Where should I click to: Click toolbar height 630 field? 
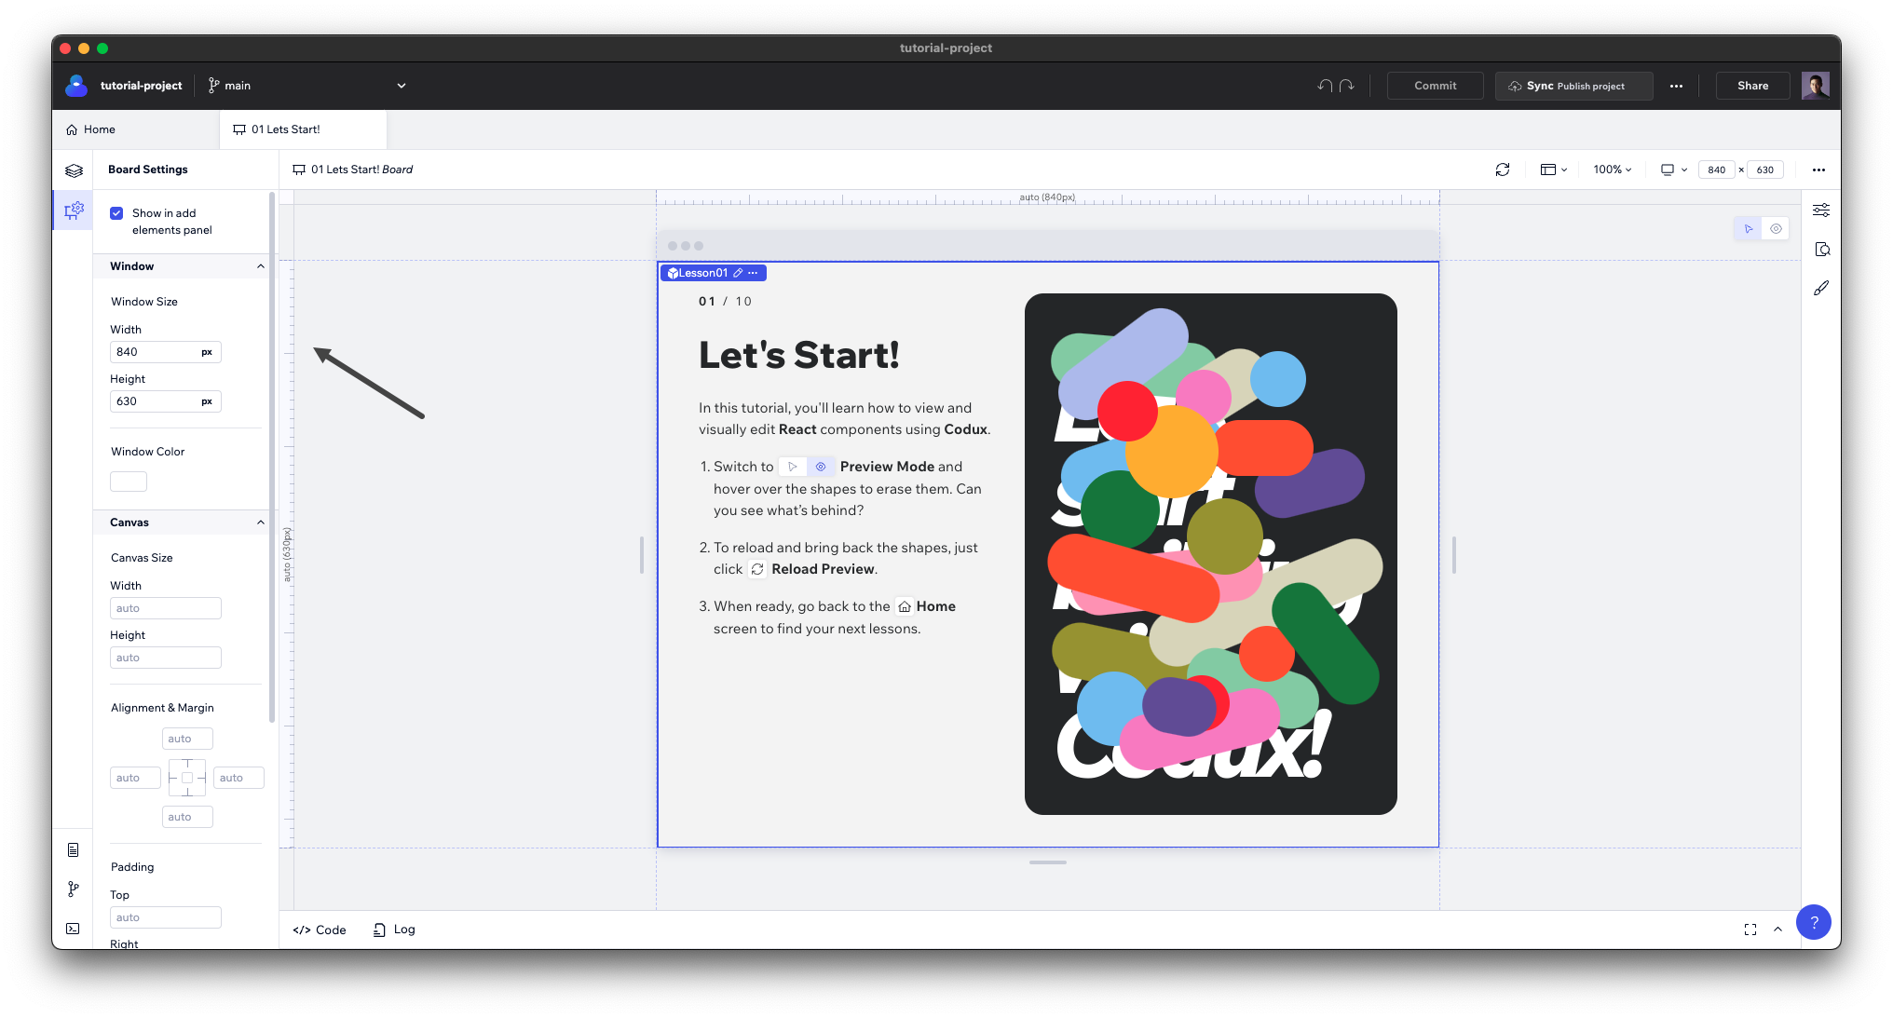1764,170
